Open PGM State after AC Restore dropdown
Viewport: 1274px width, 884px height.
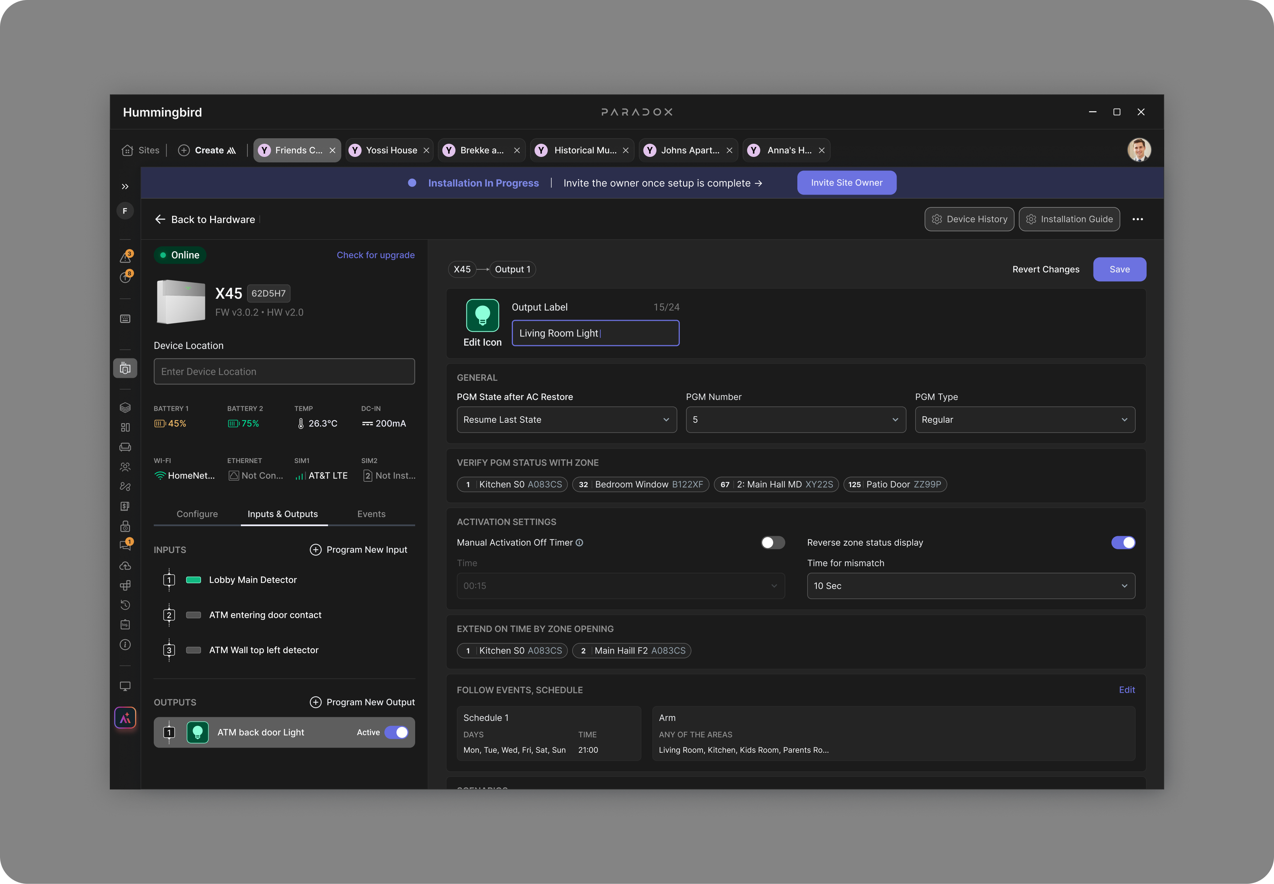(567, 420)
